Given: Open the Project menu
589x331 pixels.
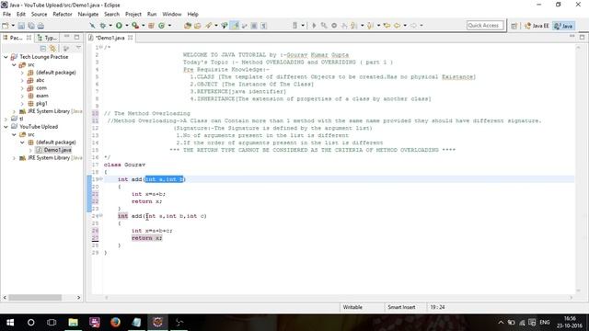Looking at the screenshot, I should (133, 15).
